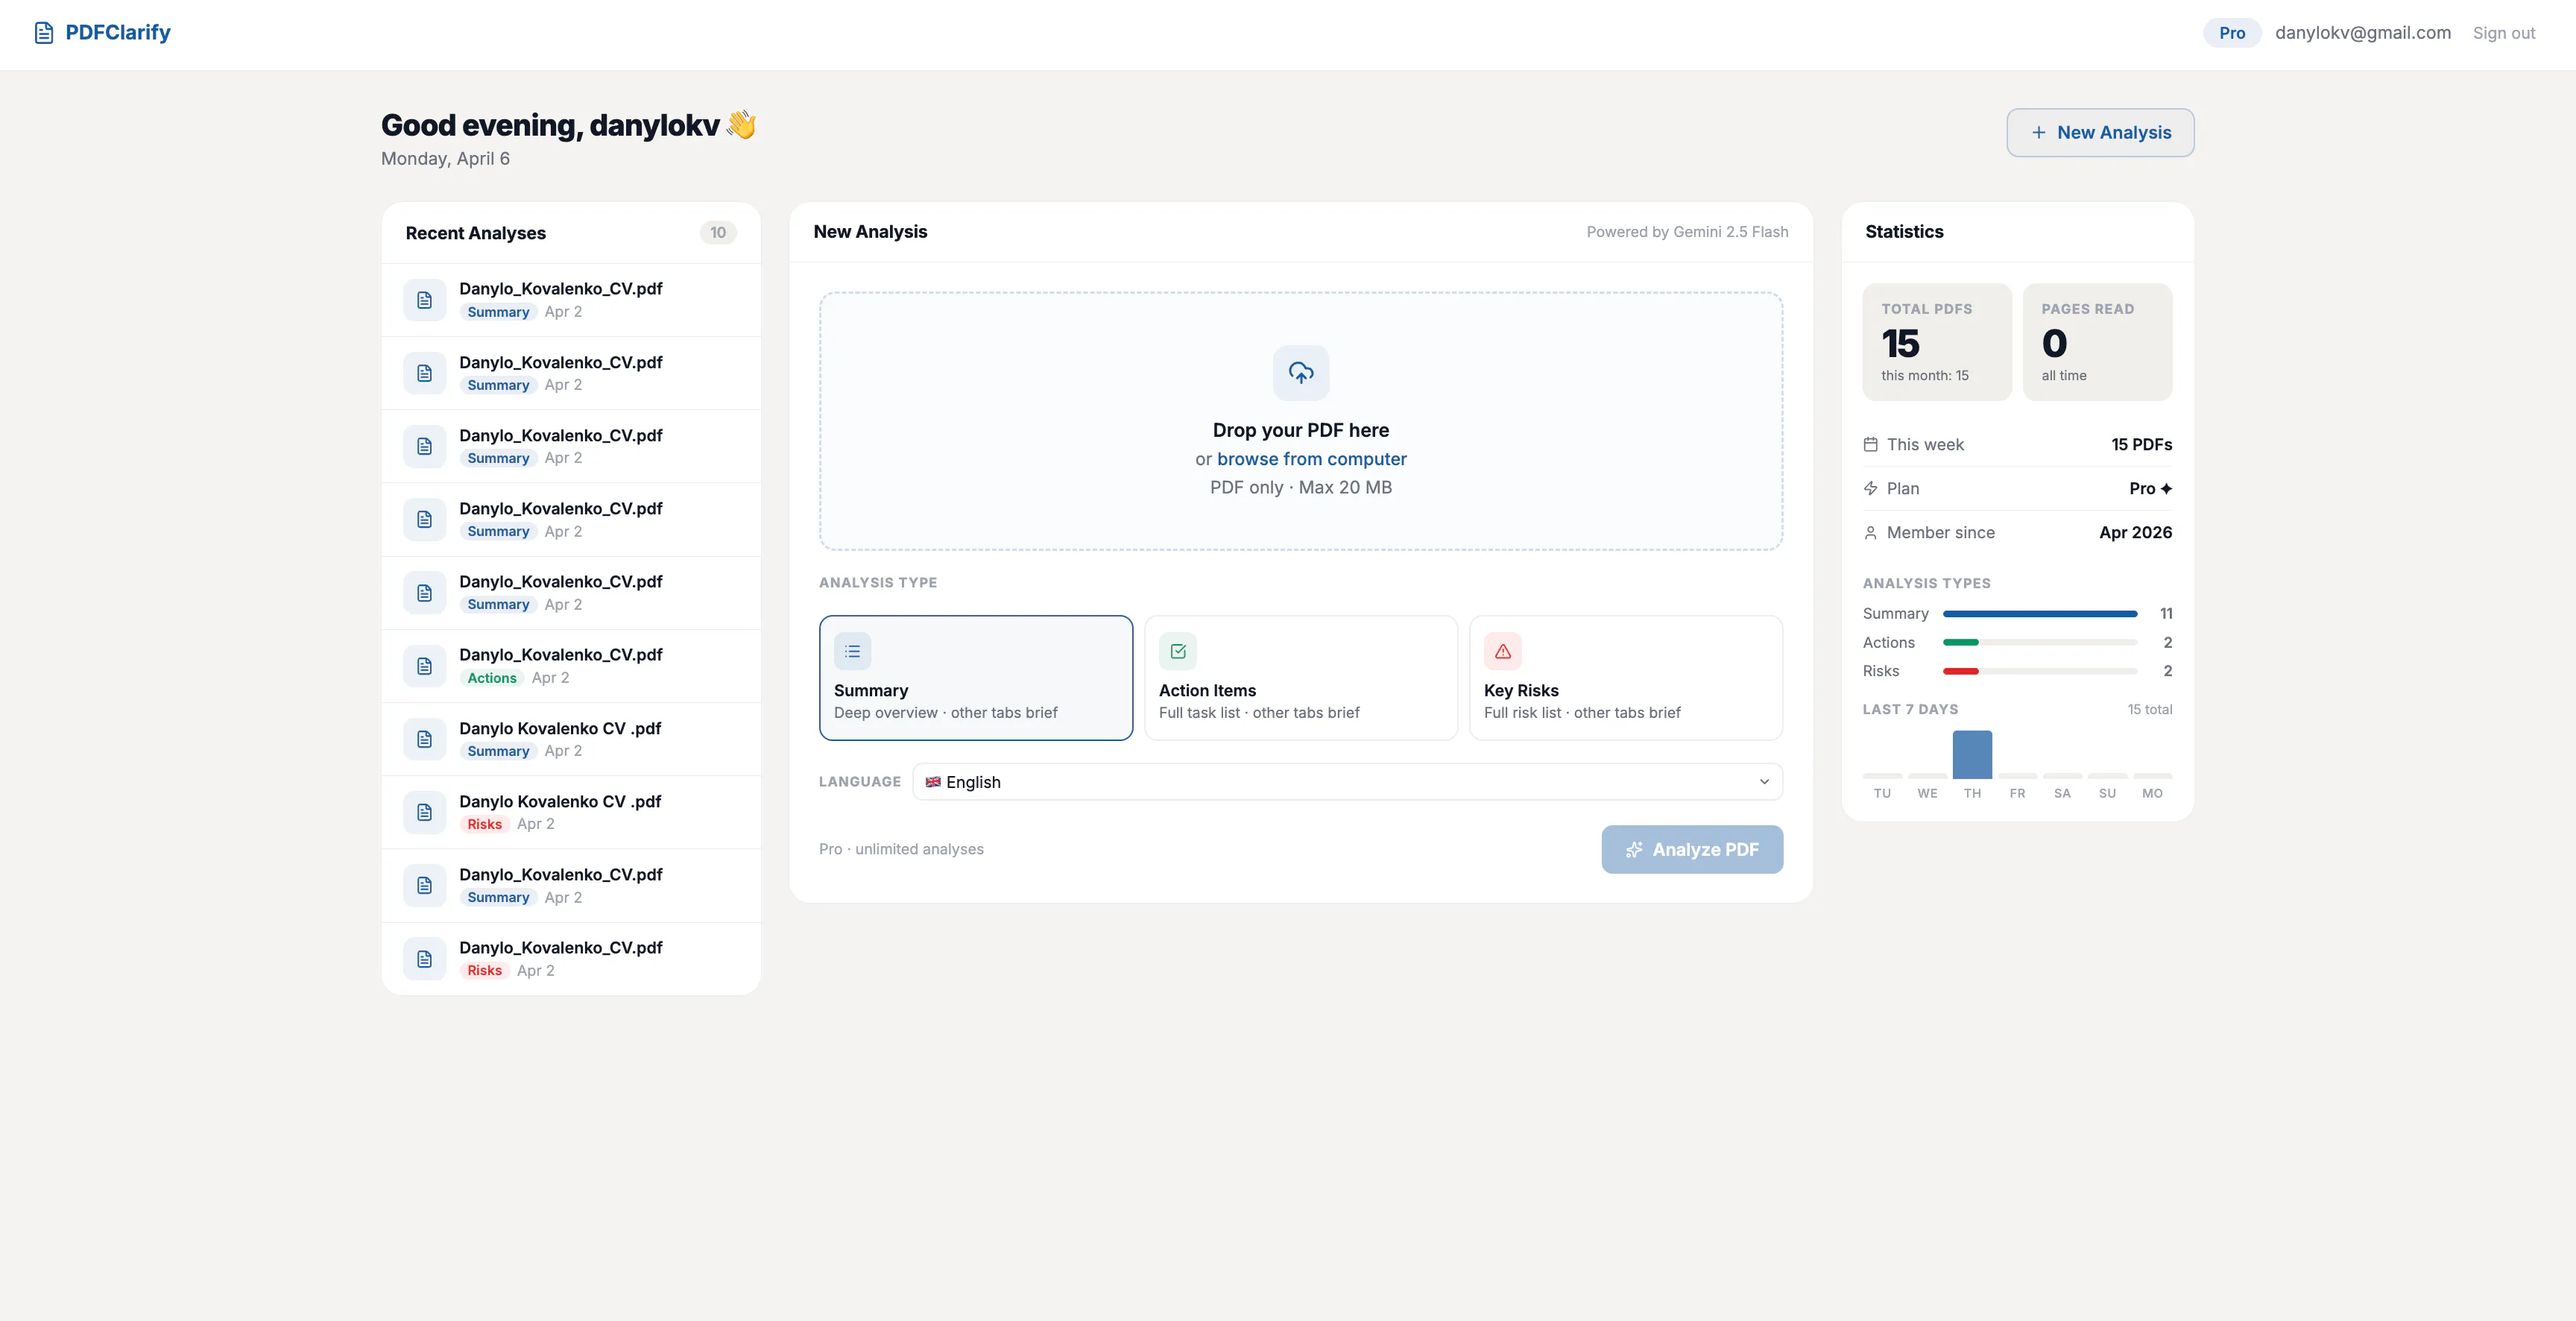Click the Statistics panel heading

(x=1904, y=232)
